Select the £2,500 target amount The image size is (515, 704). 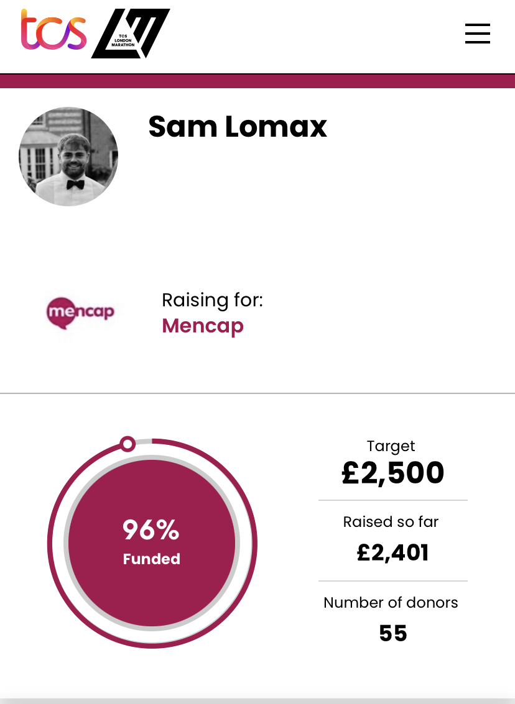coord(393,473)
